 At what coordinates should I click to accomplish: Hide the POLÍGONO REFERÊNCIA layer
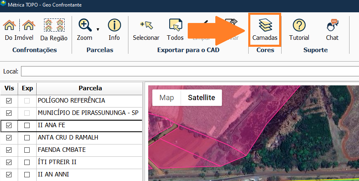9,101
